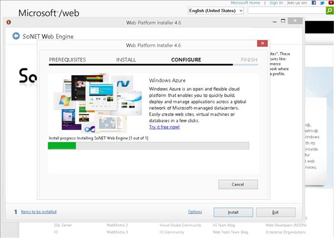The width and height of the screenshot is (334, 238).
Task: Click the Exit button
Action: [x=276, y=212]
